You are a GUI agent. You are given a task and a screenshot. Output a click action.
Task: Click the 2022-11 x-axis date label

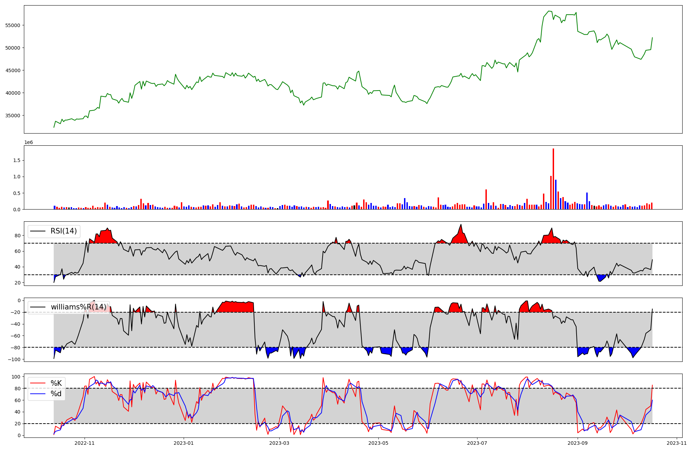[x=85, y=443]
